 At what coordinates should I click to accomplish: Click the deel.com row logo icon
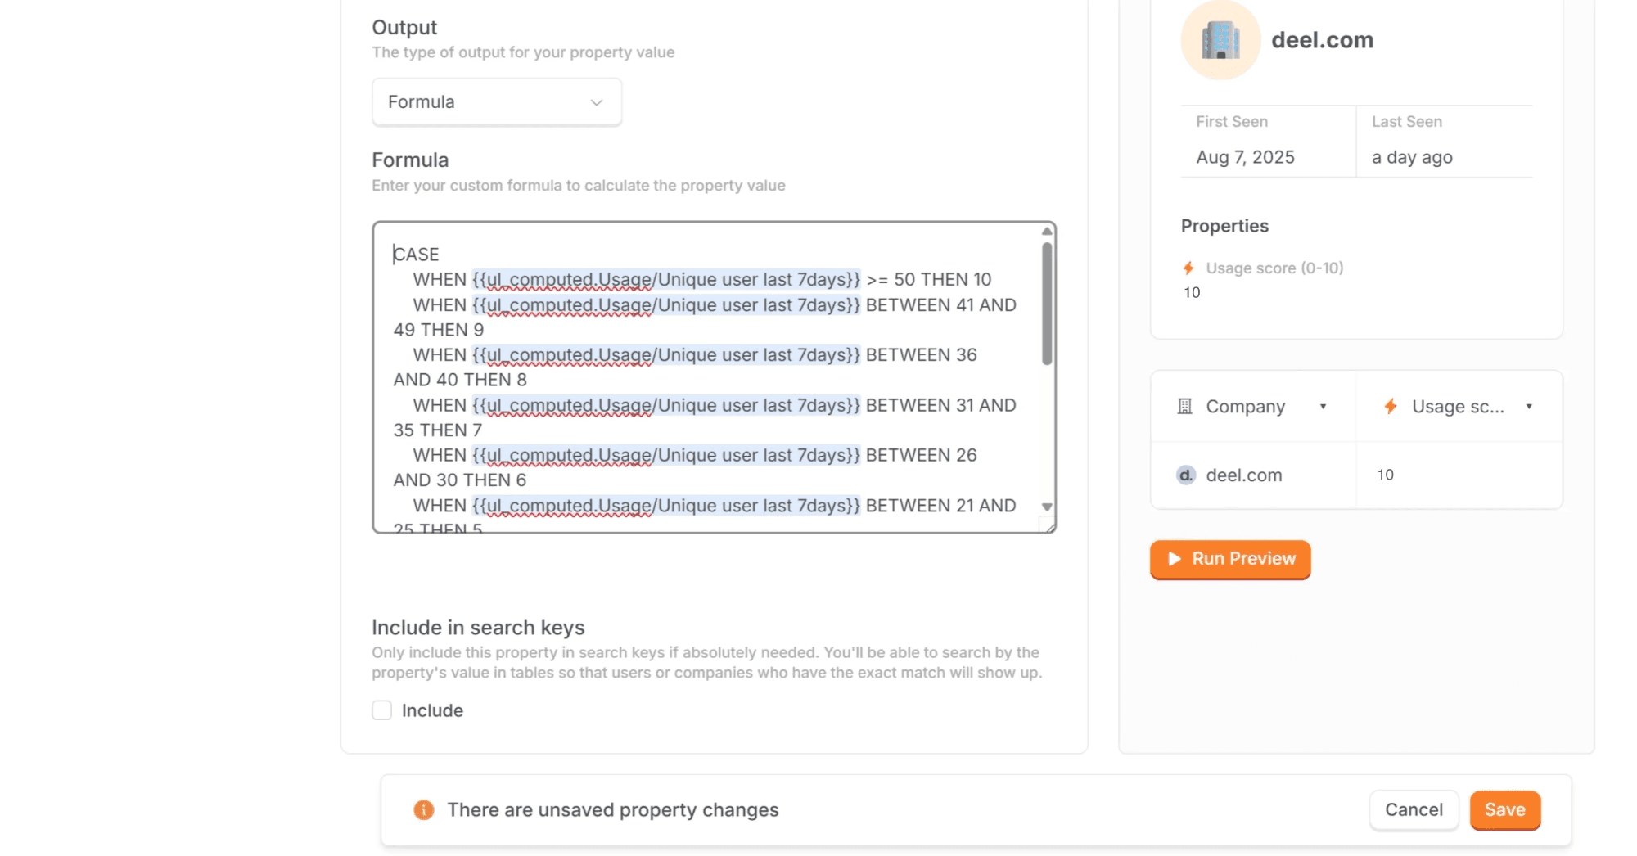click(x=1185, y=475)
